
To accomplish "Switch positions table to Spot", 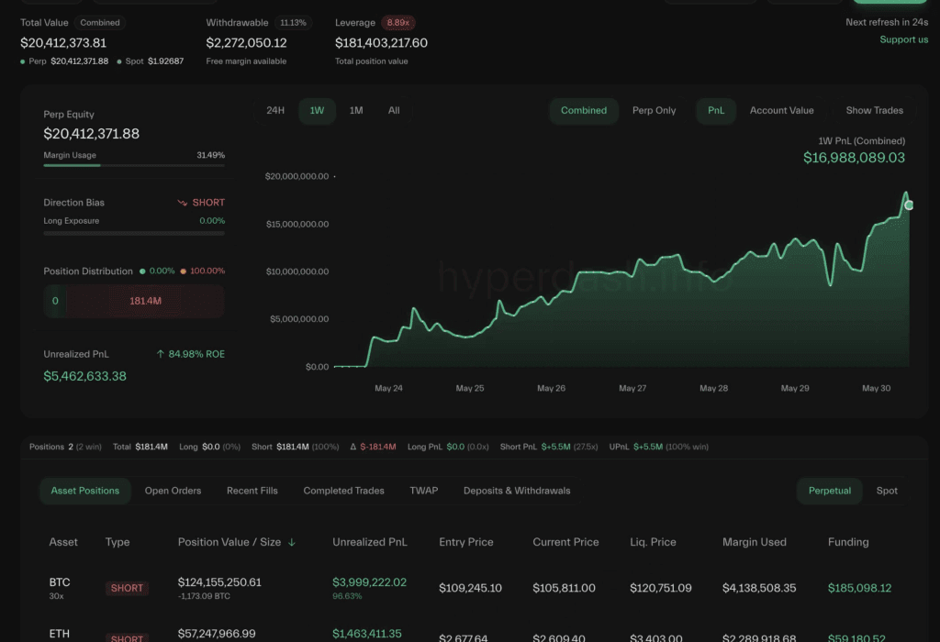I will pos(887,491).
